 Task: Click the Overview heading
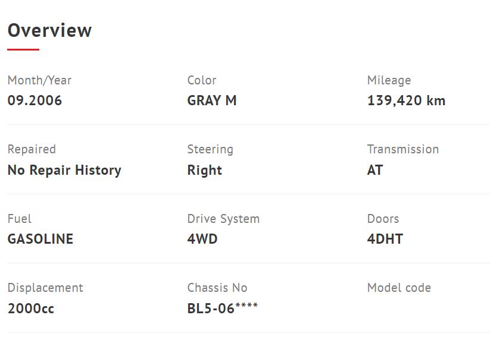tap(49, 30)
